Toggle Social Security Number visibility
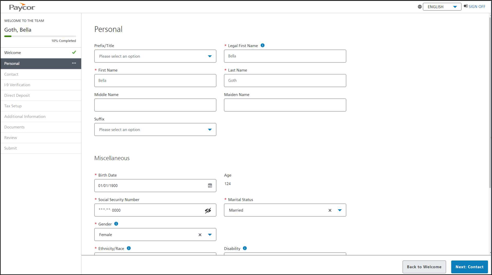 click(x=208, y=210)
